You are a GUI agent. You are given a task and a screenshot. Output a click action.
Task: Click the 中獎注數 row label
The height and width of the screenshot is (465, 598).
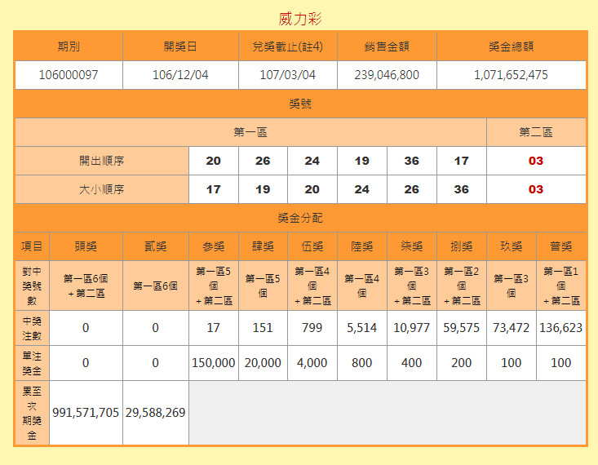point(32,328)
